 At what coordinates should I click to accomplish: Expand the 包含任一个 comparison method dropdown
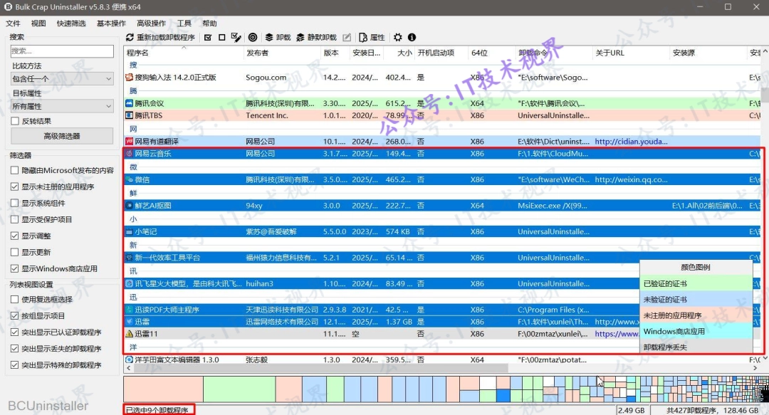click(x=62, y=78)
